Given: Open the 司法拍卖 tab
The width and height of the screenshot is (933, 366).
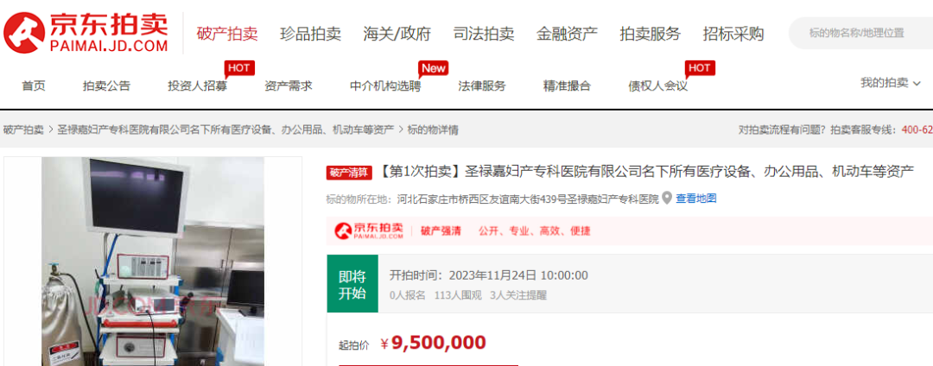Looking at the screenshot, I should click(x=484, y=34).
